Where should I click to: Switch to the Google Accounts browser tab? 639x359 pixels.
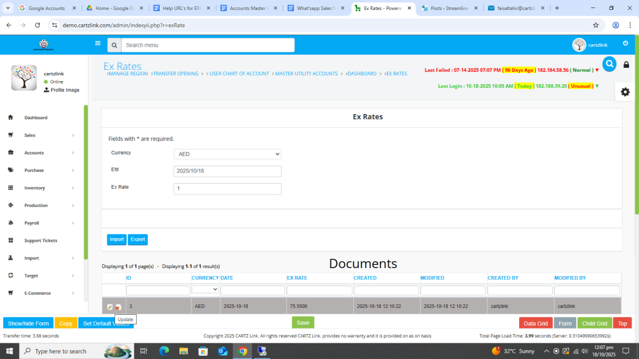(46, 8)
